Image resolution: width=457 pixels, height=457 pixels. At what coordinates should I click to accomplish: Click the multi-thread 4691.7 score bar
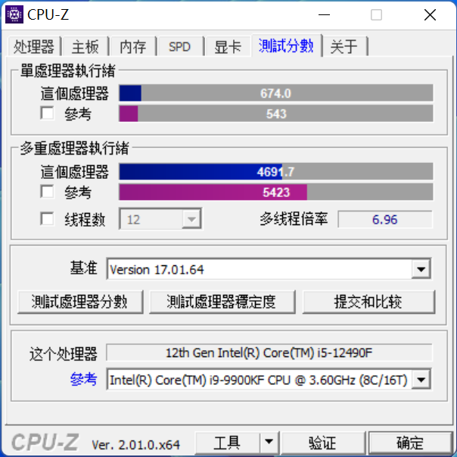click(276, 171)
